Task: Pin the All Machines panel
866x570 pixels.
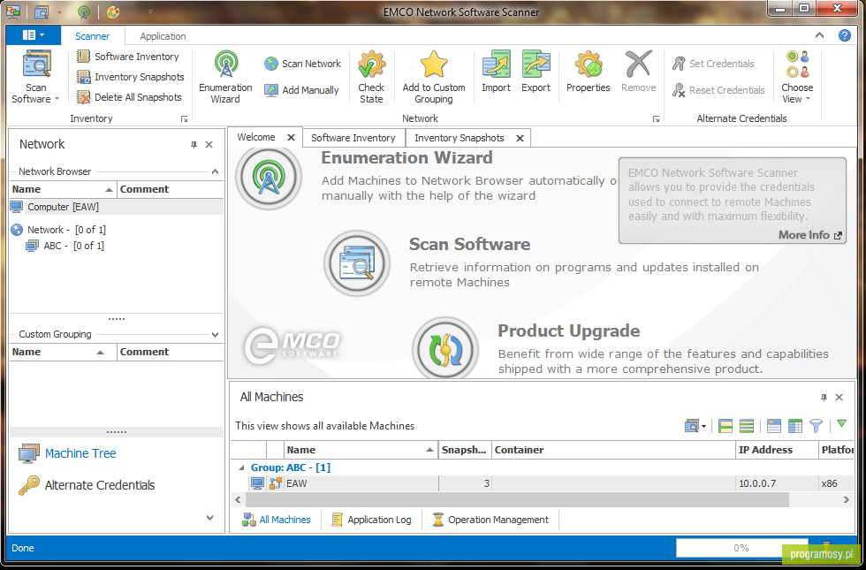Action: (824, 397)
